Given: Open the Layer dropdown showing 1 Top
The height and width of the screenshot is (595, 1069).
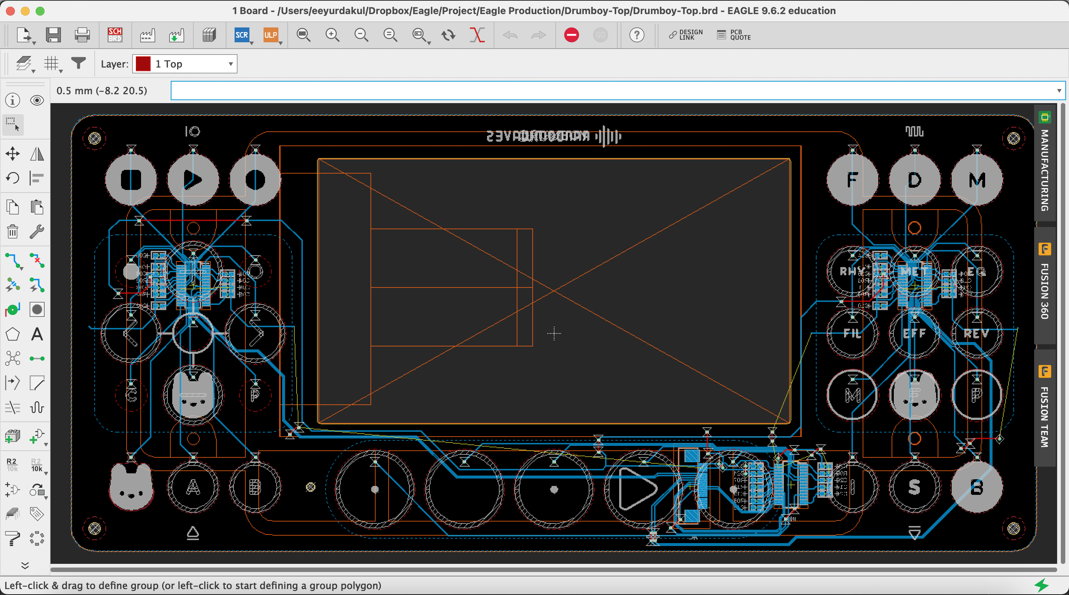Looking at the screenshot, I should pyautogui.click(x=185, y=64).
